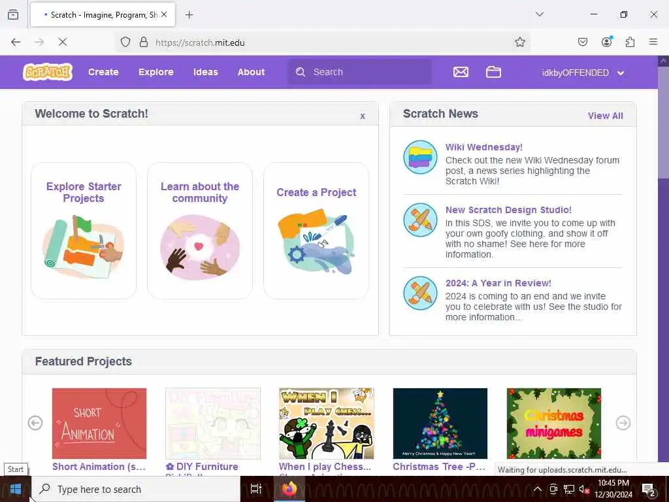The width and height of the screenshot is (669, 502).
Task: Open Christmas minigames project thumbnail
Action: click(554, 424)
